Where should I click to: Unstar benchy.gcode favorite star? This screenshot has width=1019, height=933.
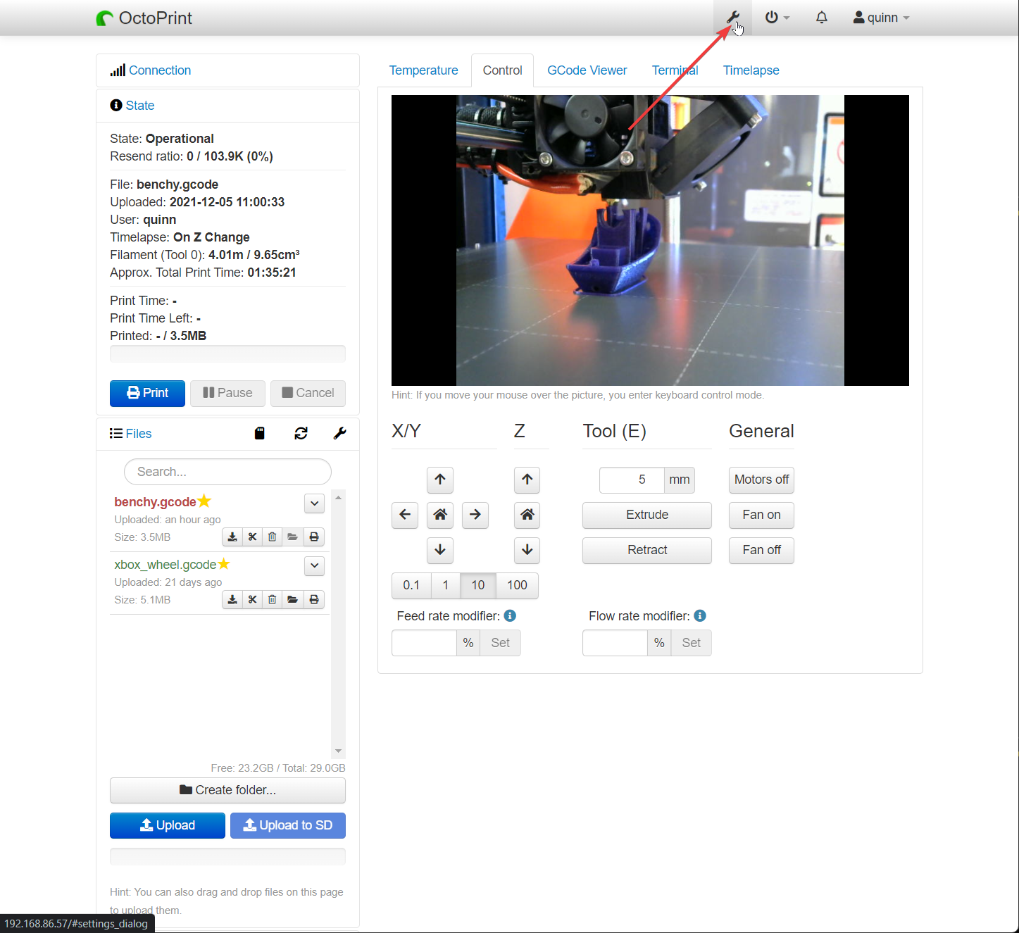204,501
